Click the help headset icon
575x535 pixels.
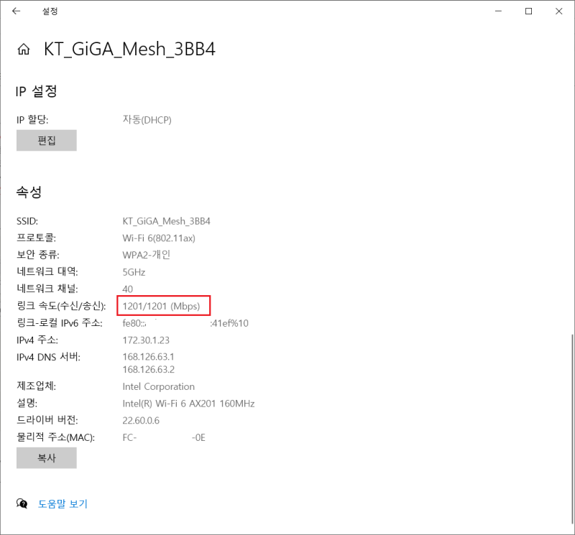(21, 503)
